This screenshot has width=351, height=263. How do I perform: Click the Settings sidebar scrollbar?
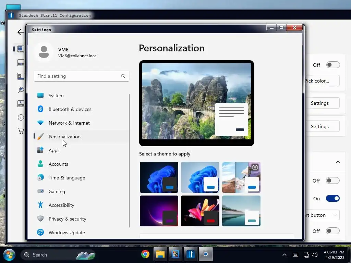(x=129, y=161)
